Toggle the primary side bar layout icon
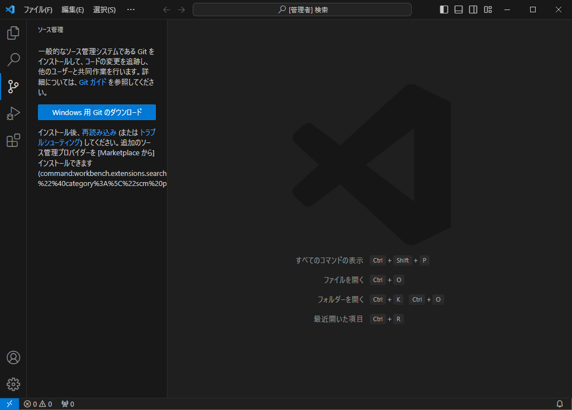Viewport: 572px width, 410px height. pos(444,9)
